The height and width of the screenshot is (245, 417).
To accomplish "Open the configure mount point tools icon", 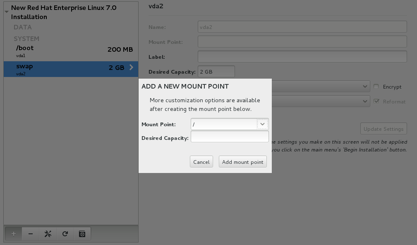I will point(48,234).
